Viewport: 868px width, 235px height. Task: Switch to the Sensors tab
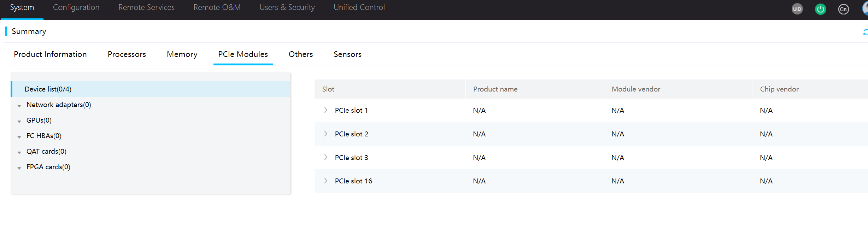click(347, 54)
